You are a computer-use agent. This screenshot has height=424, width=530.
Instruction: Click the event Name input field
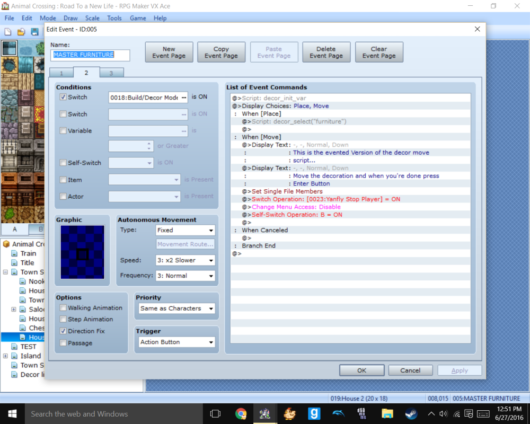90,55
